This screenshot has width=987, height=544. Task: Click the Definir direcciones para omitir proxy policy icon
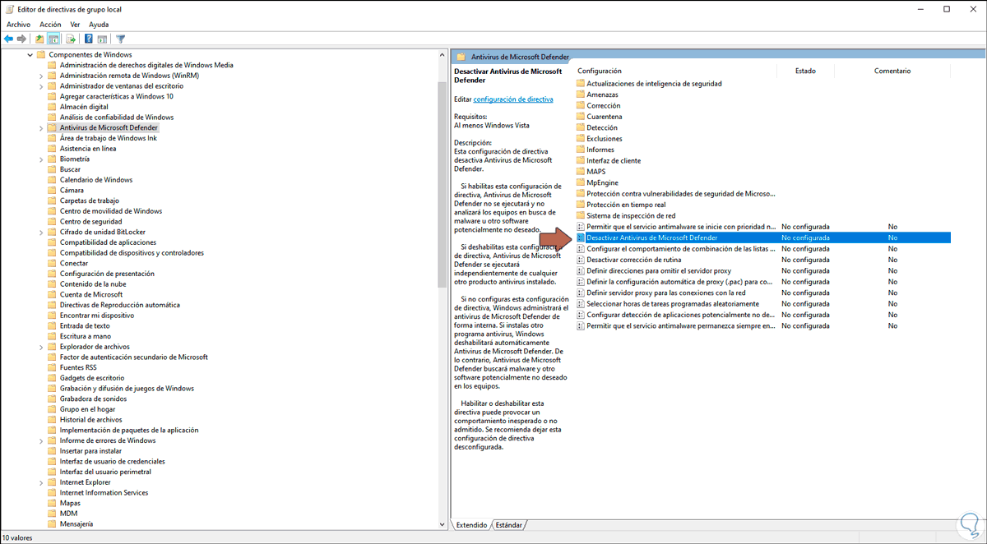(x=581, y=270)
